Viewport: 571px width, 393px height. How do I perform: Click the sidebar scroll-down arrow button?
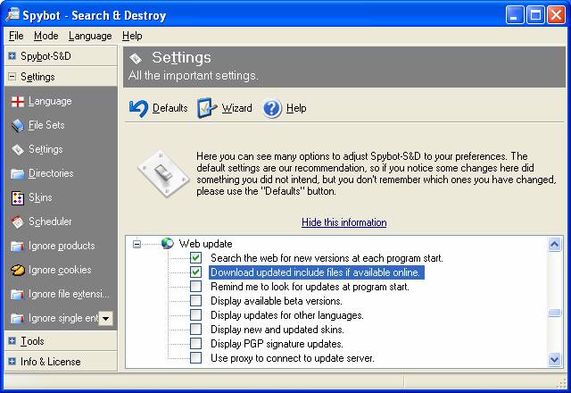(105, 318)
